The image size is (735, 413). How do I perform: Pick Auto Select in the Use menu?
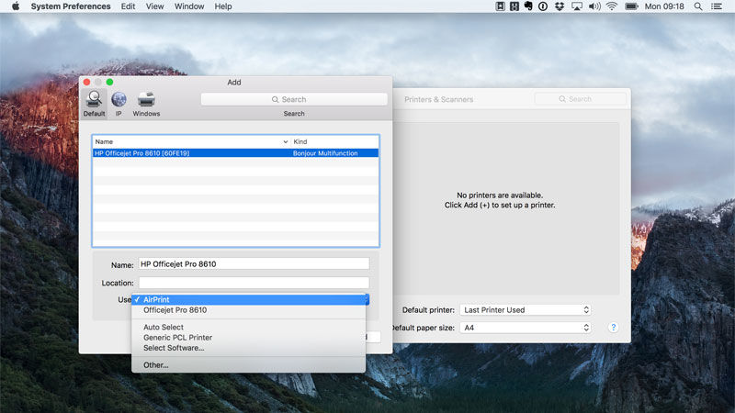coord(249,328)
